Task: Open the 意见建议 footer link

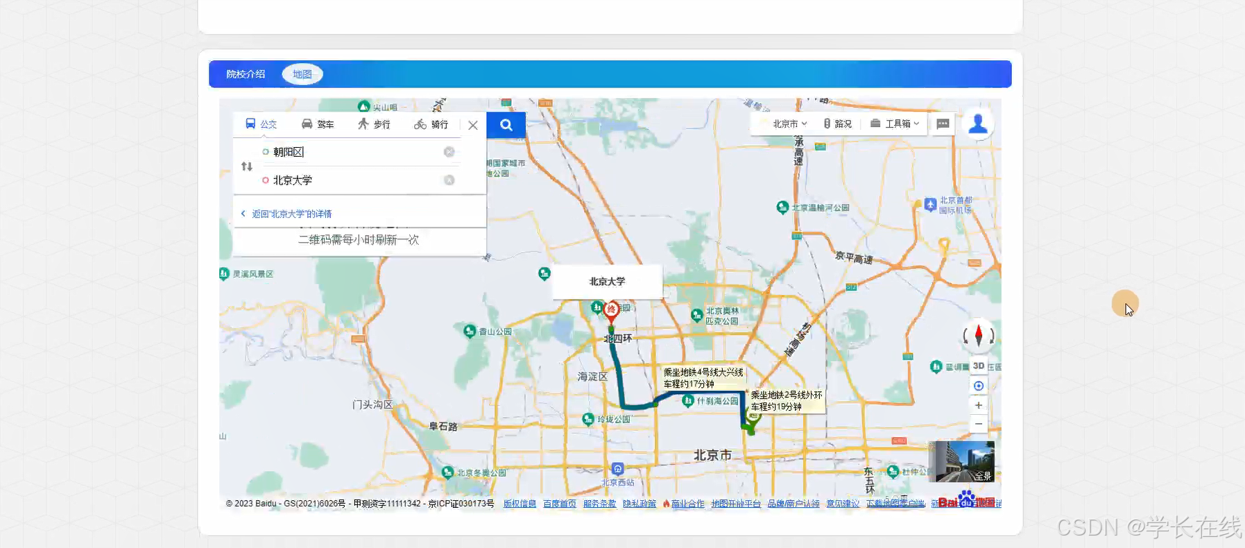Action: point(843,504)
